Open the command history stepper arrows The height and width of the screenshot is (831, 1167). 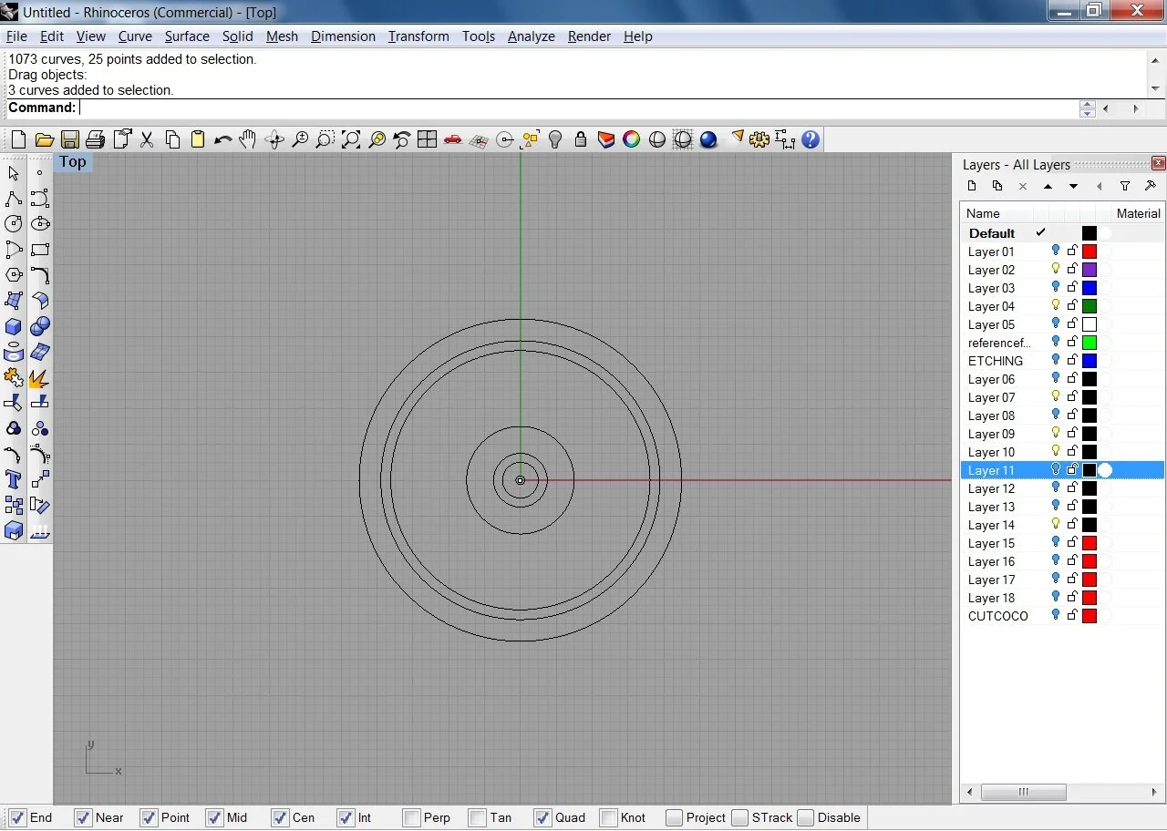click(1087, 108)
